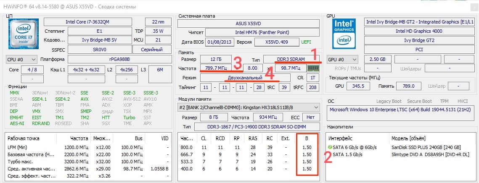Open the CPU #0 selector dropdown

point(22,59)
